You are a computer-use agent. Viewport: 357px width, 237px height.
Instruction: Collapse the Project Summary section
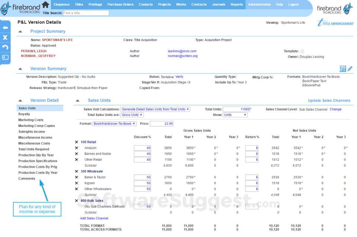(x=20, y=32)
